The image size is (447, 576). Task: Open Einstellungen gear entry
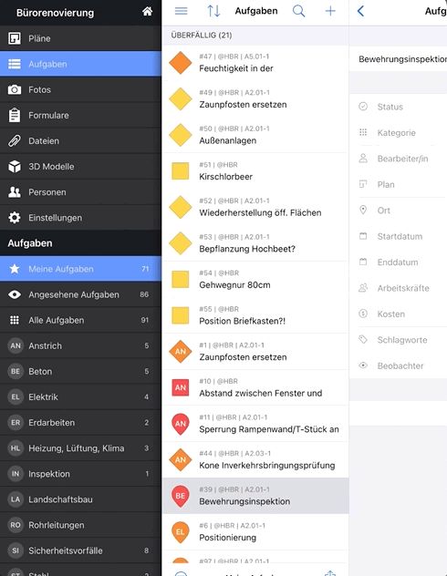(x=80, y=218)
